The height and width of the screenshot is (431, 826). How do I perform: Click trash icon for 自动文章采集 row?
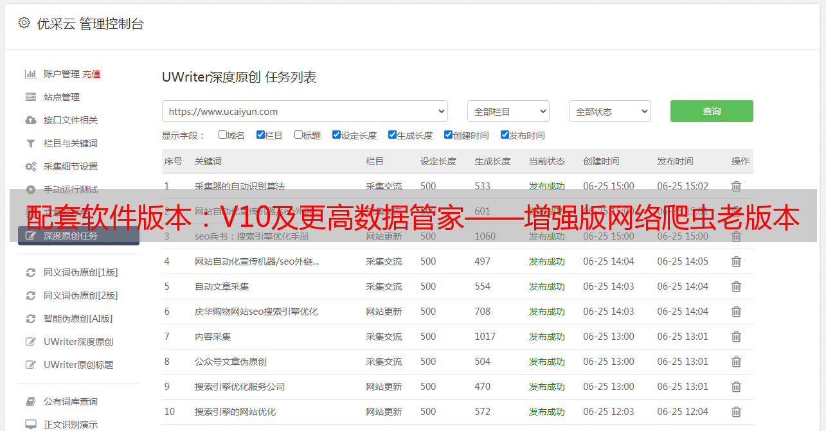tap(736, 286)
